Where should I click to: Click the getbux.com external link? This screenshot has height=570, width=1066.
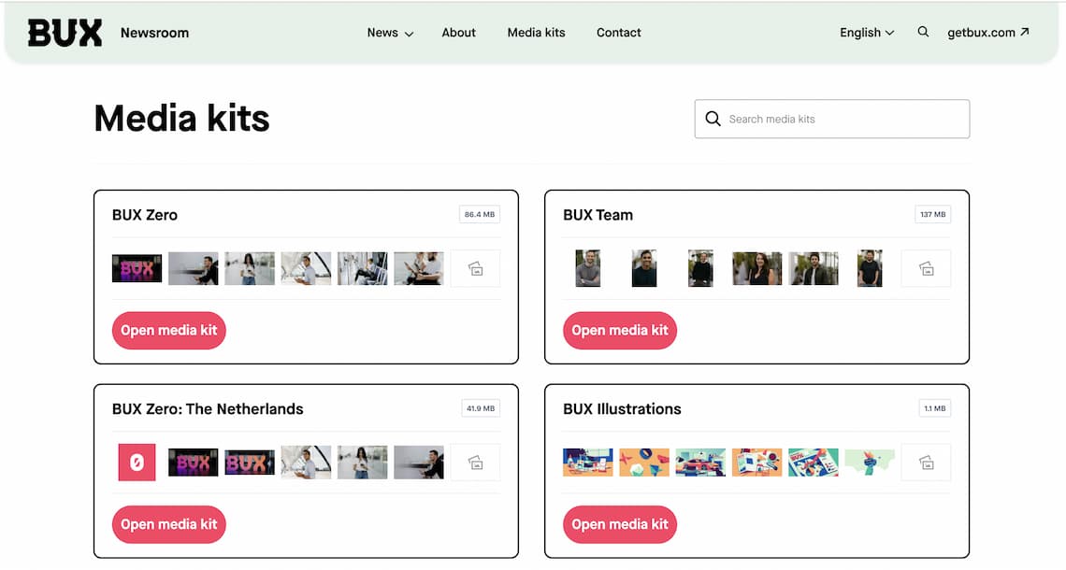[x=987, y=33]
